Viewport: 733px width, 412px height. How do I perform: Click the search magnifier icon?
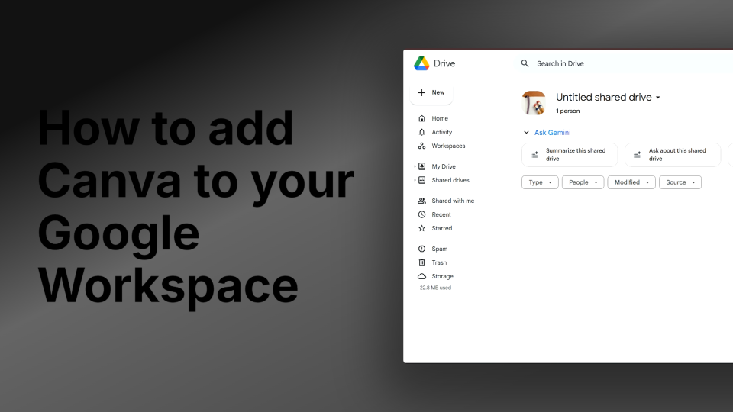[525, 63]
